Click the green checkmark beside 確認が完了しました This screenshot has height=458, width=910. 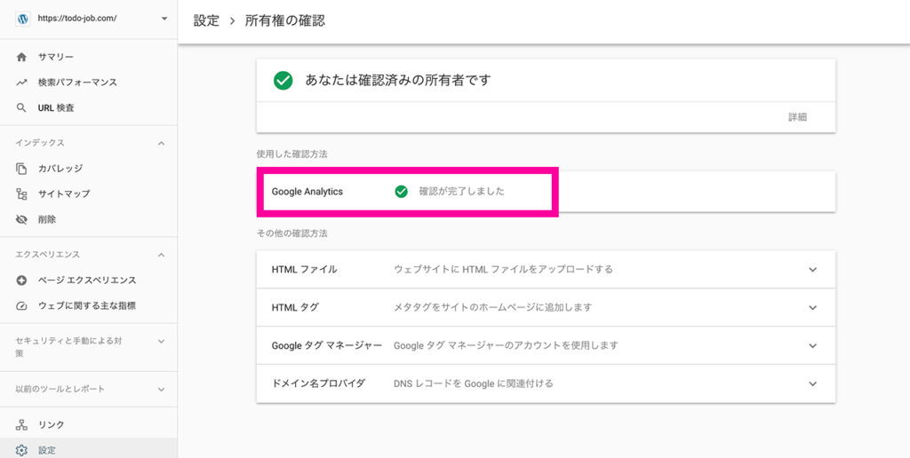click(x=401, y=192)
